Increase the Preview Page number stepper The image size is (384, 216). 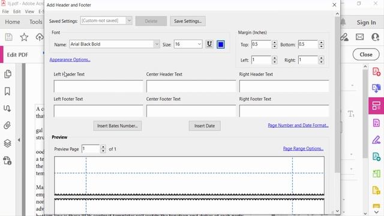click(x=103, y=147)
